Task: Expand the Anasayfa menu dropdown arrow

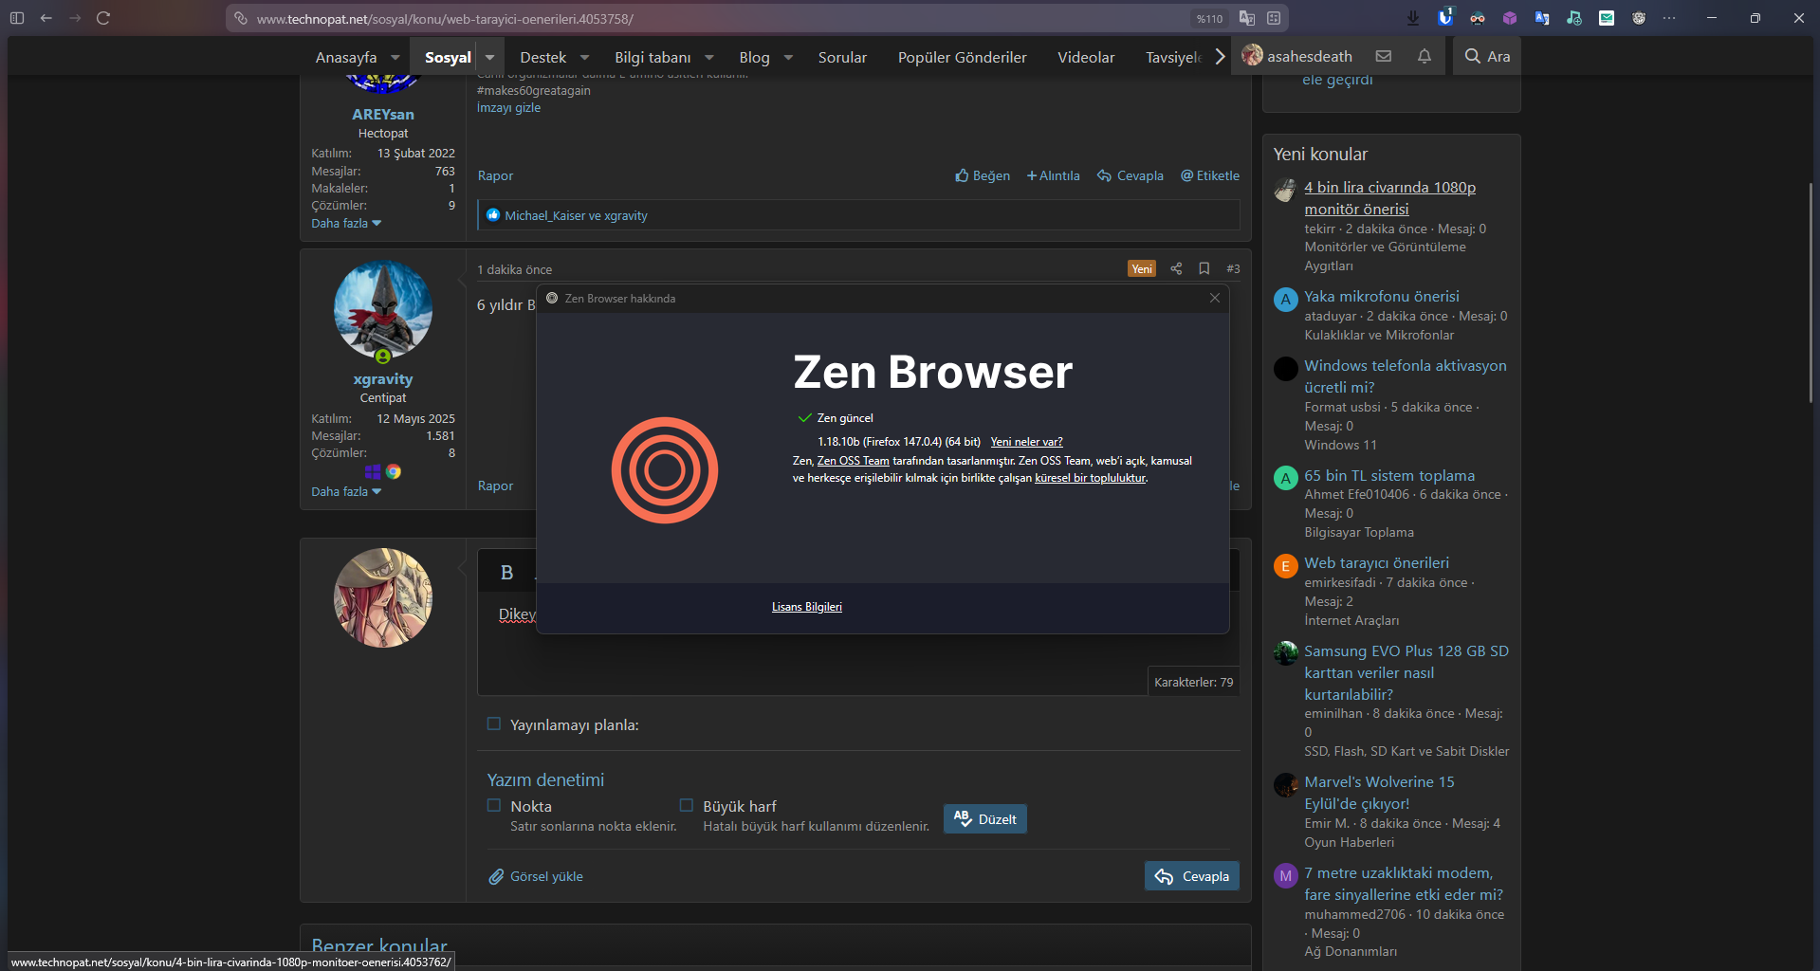Action: coord(395,57)
